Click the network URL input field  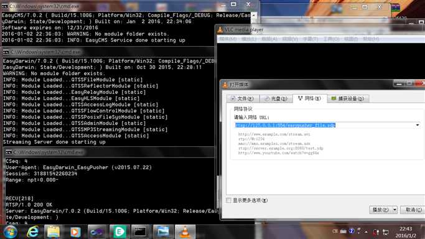tap(324, 125)
